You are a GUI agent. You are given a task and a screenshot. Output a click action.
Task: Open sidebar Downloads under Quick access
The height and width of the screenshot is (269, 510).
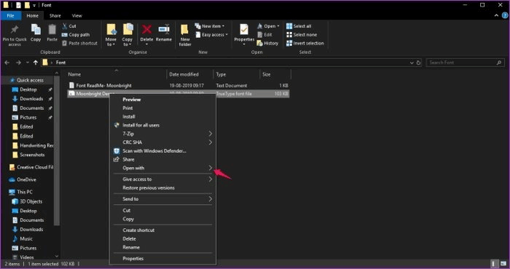(x=31, y=98)
